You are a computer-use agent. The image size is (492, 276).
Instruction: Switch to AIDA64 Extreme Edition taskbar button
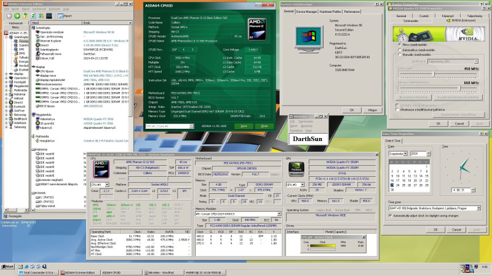point(79,272)
